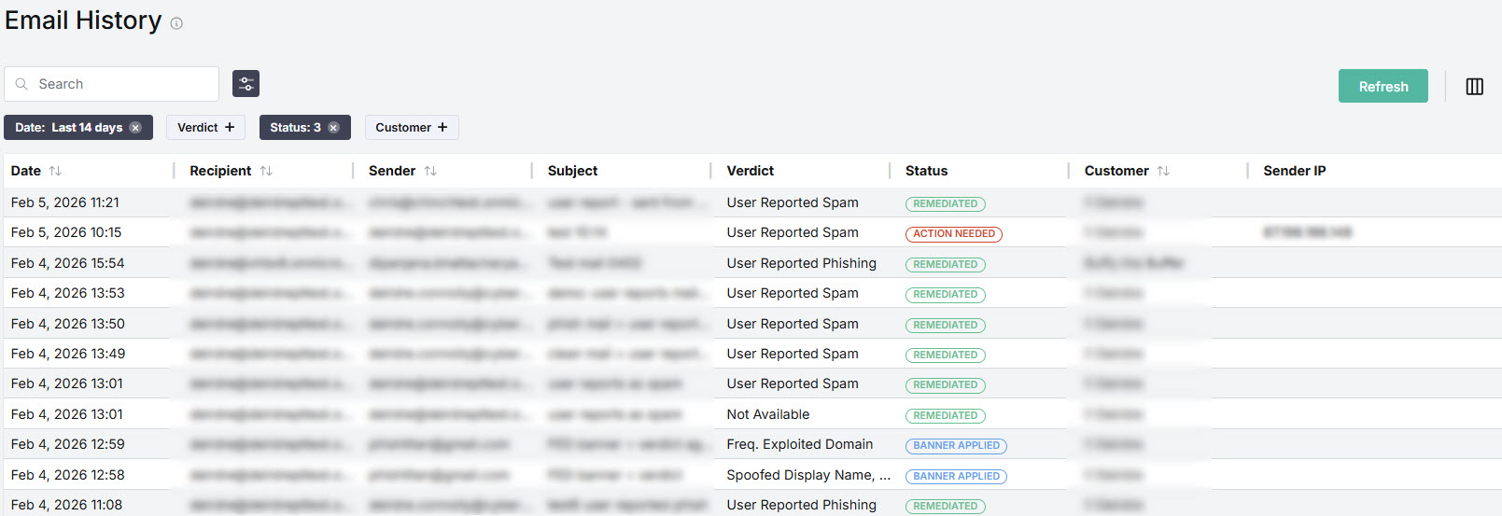The width and height of the screenshot is (1502, 516).
Task: Click the Date column header label
Action: pos(26,171)
